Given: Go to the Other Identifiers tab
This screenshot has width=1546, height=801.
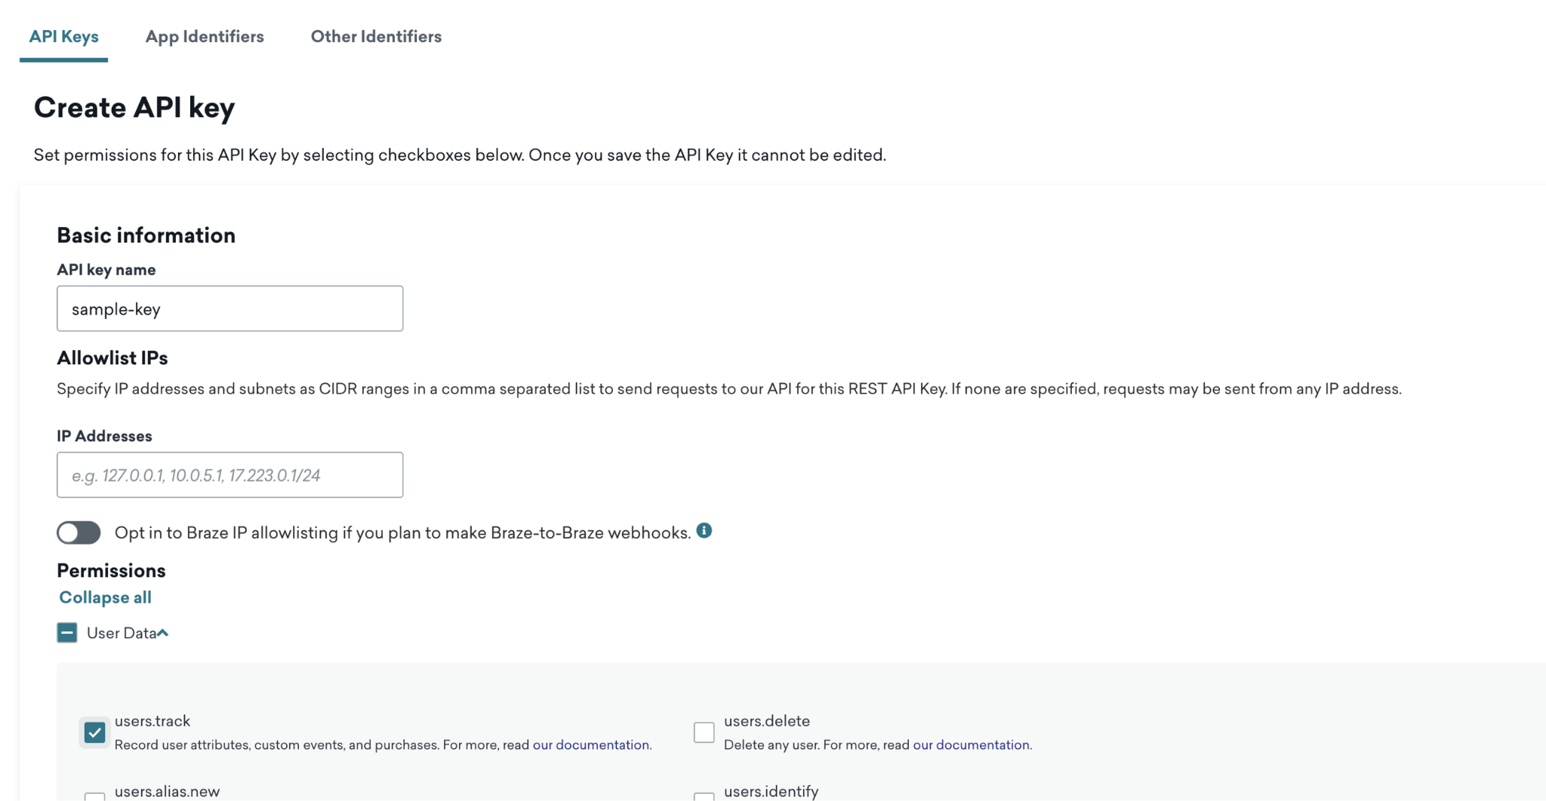Looking at the screenshot, I should 376,36.
